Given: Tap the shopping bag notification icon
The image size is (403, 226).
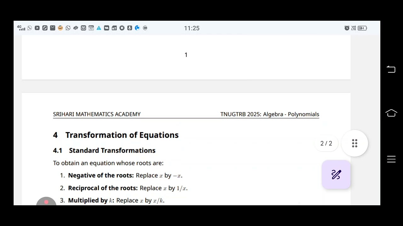Looking at the screenshot, I should (x=53, y=28).
